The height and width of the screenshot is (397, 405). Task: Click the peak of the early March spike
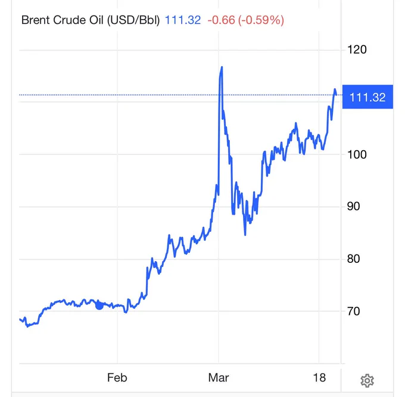(x=222, y=67)
